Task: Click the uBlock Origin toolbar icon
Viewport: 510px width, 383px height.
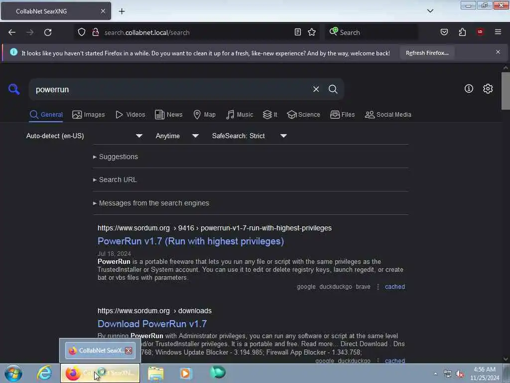Action: [x=480, y=32]
